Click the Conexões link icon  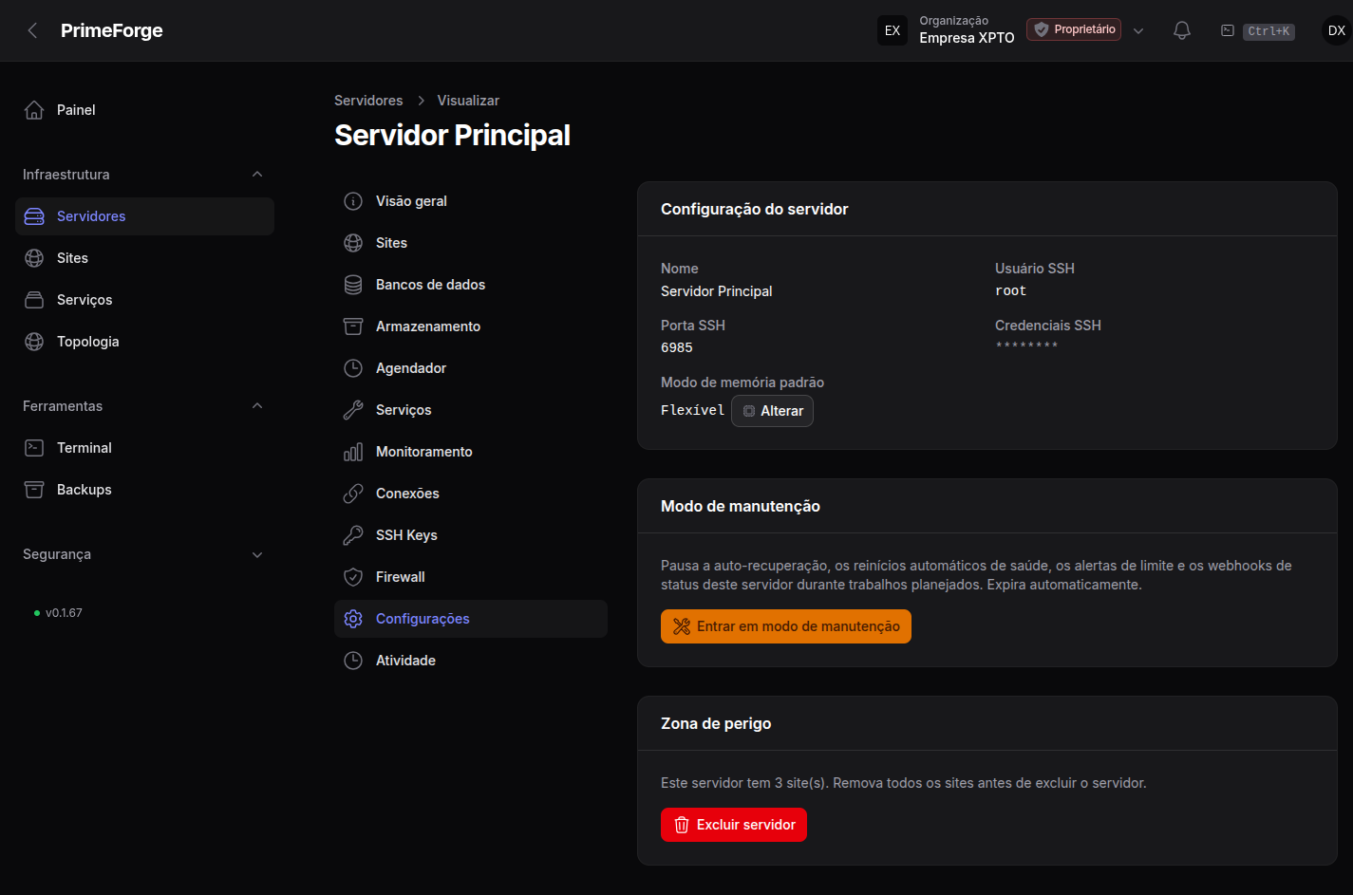coord(353,494)
